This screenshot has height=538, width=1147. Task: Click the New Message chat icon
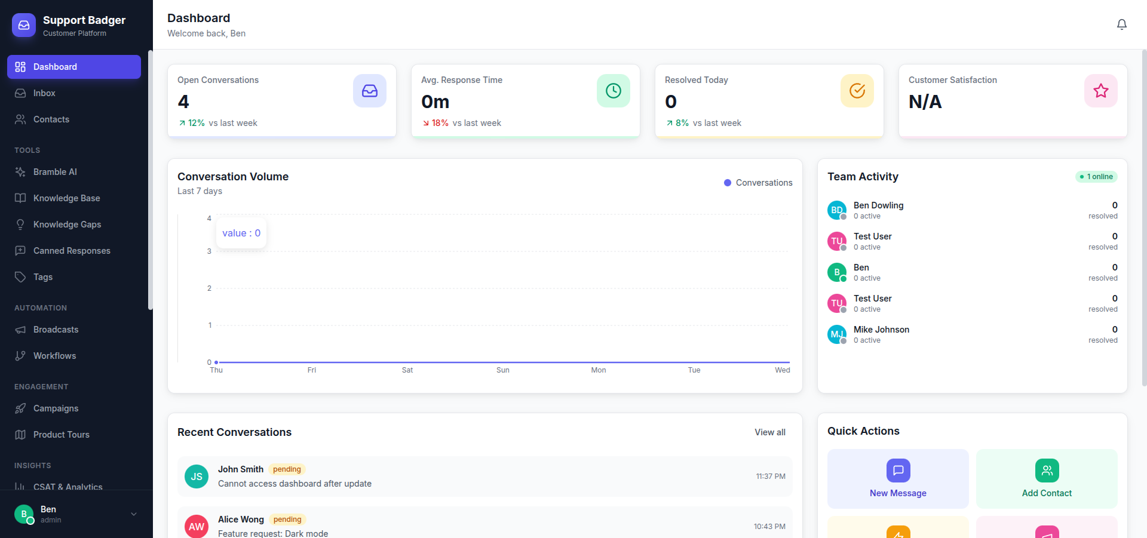(898, 471)
